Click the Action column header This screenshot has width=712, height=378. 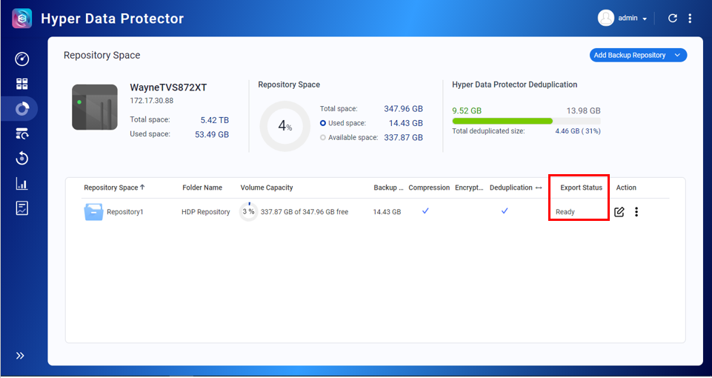coord(626,188)
